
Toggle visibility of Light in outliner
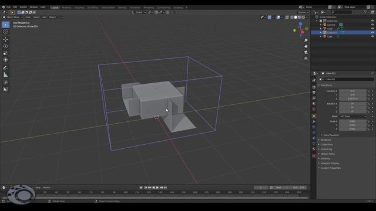coord(372,36)
